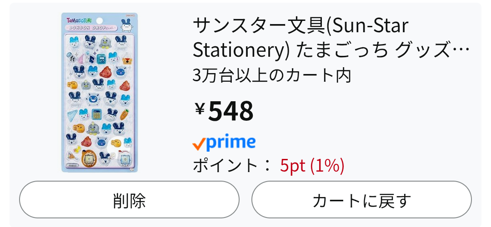Click the blue calculator sticker
This screenshot has width=491, height=227.
[96, 113]
